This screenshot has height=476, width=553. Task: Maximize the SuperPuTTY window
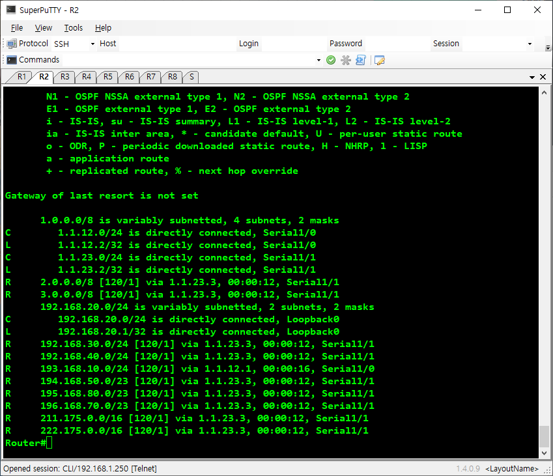tap(507, 10)
